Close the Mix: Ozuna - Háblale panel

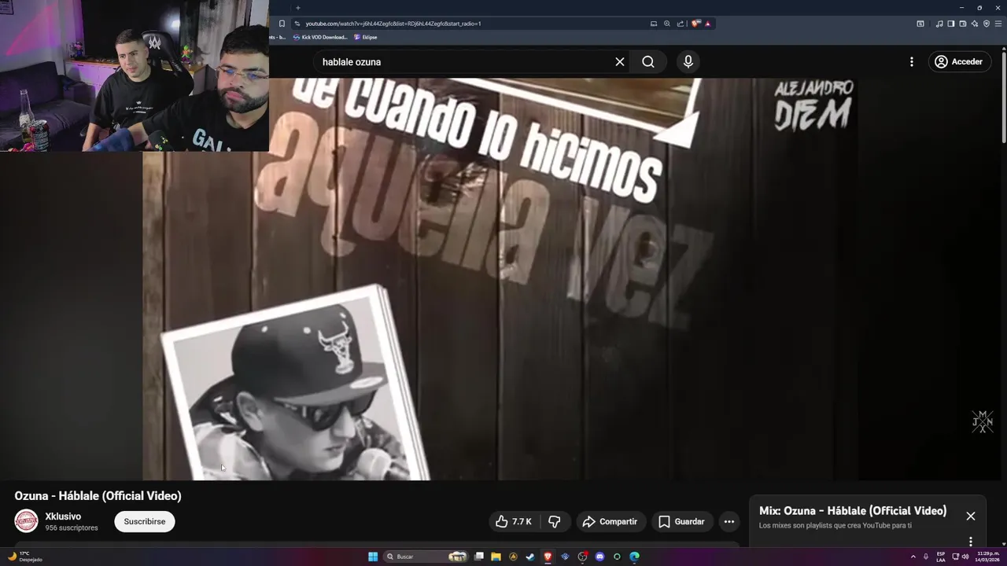pos(971,516)
